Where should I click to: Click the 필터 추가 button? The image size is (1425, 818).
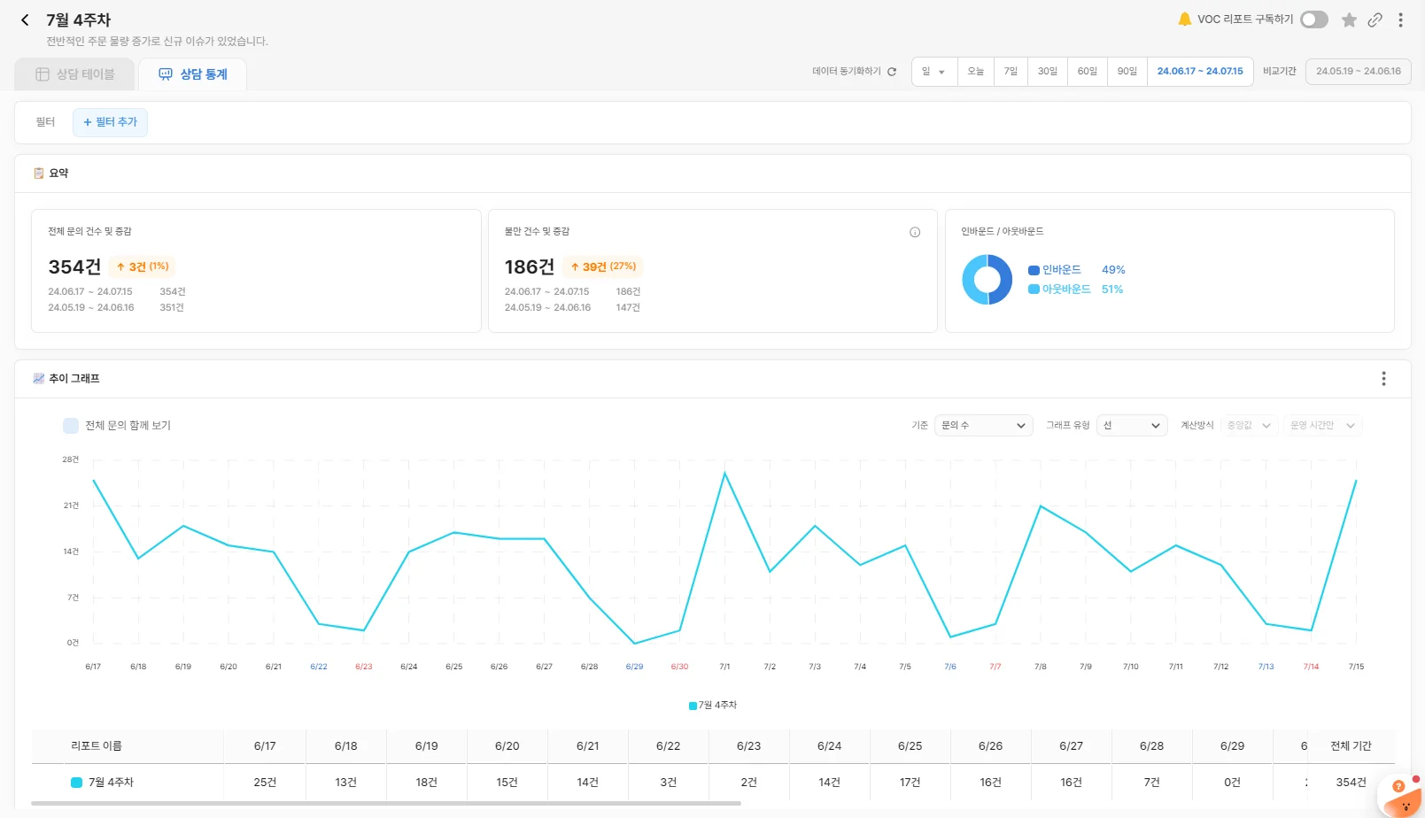[111, 122]
